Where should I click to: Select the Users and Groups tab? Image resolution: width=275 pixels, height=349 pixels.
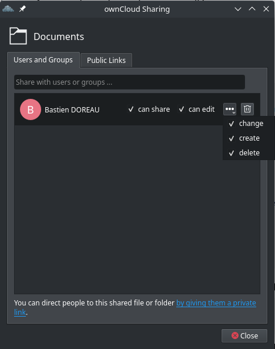coord(43,59)
